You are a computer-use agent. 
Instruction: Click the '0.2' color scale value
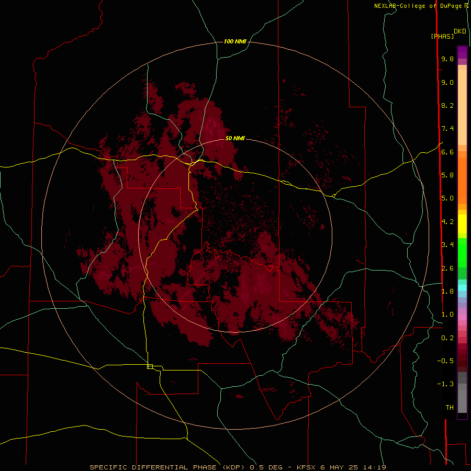(447, 338)
